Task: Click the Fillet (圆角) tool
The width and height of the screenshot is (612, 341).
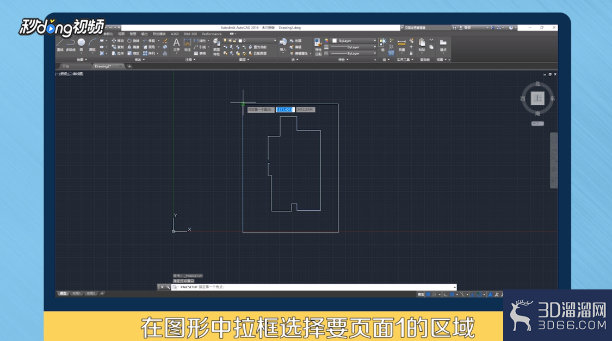Action: [x=149, y=47]
